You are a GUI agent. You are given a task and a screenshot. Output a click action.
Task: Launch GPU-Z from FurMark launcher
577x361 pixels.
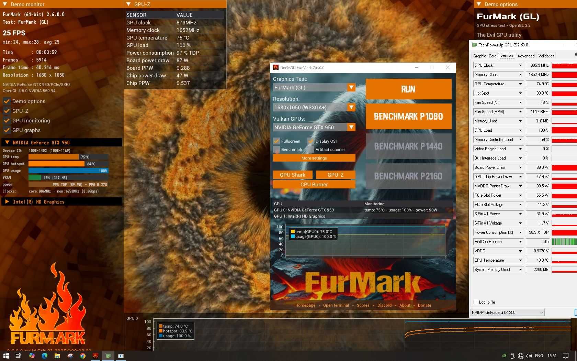tap(336, 175)
